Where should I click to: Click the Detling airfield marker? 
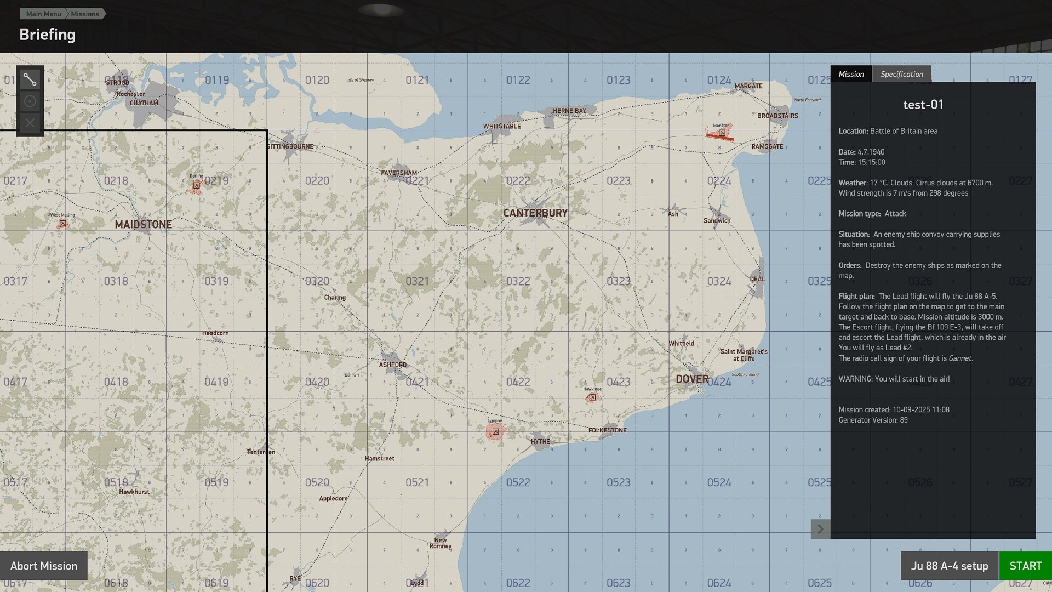pos(196,185)
